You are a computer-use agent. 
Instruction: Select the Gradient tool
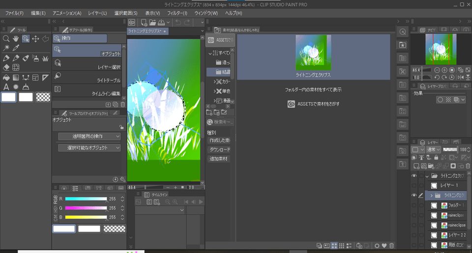(16, 78)
